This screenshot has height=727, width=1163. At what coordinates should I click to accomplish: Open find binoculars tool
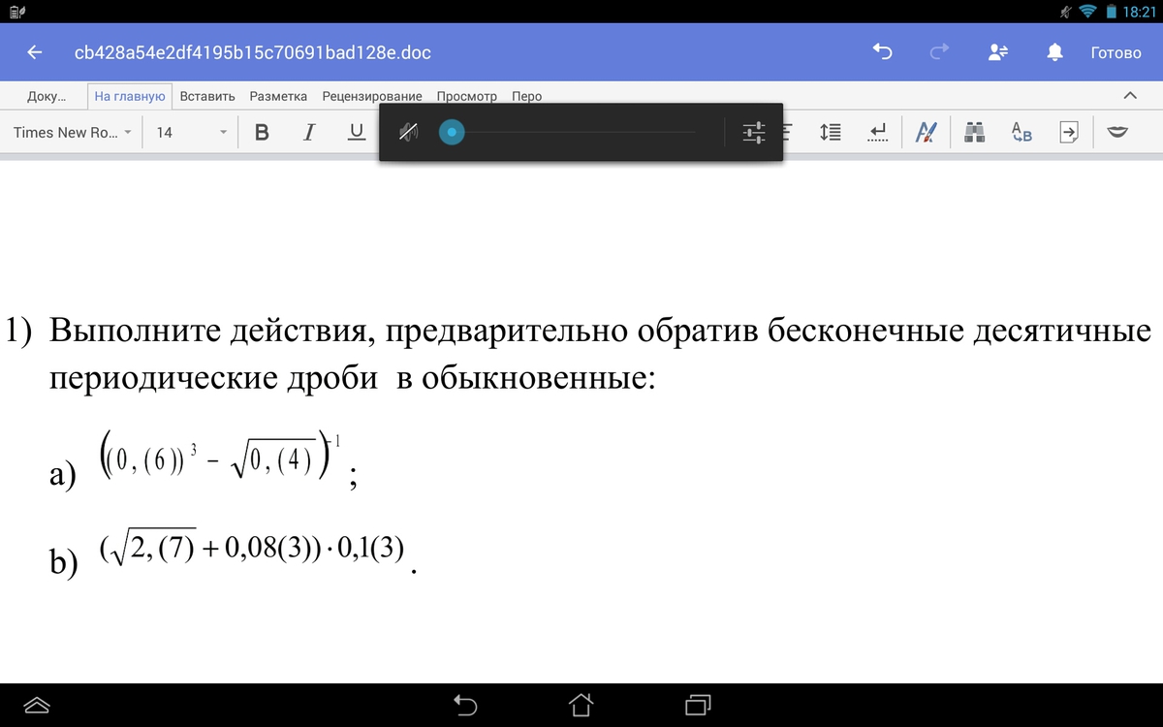point(975,132)
